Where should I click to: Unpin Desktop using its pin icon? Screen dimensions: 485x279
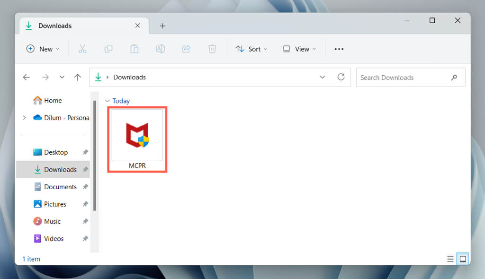click(85, 152)
